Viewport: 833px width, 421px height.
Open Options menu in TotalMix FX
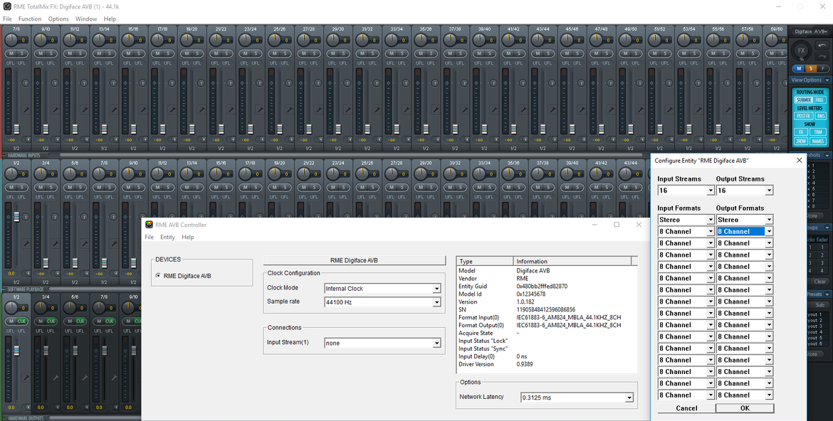[x=58, y=18]
